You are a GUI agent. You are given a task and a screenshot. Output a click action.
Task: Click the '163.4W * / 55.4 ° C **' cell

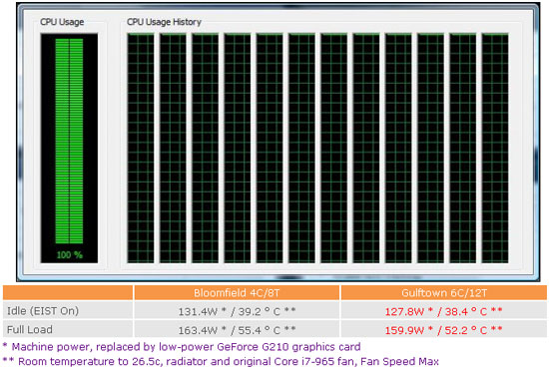point(237,330)
